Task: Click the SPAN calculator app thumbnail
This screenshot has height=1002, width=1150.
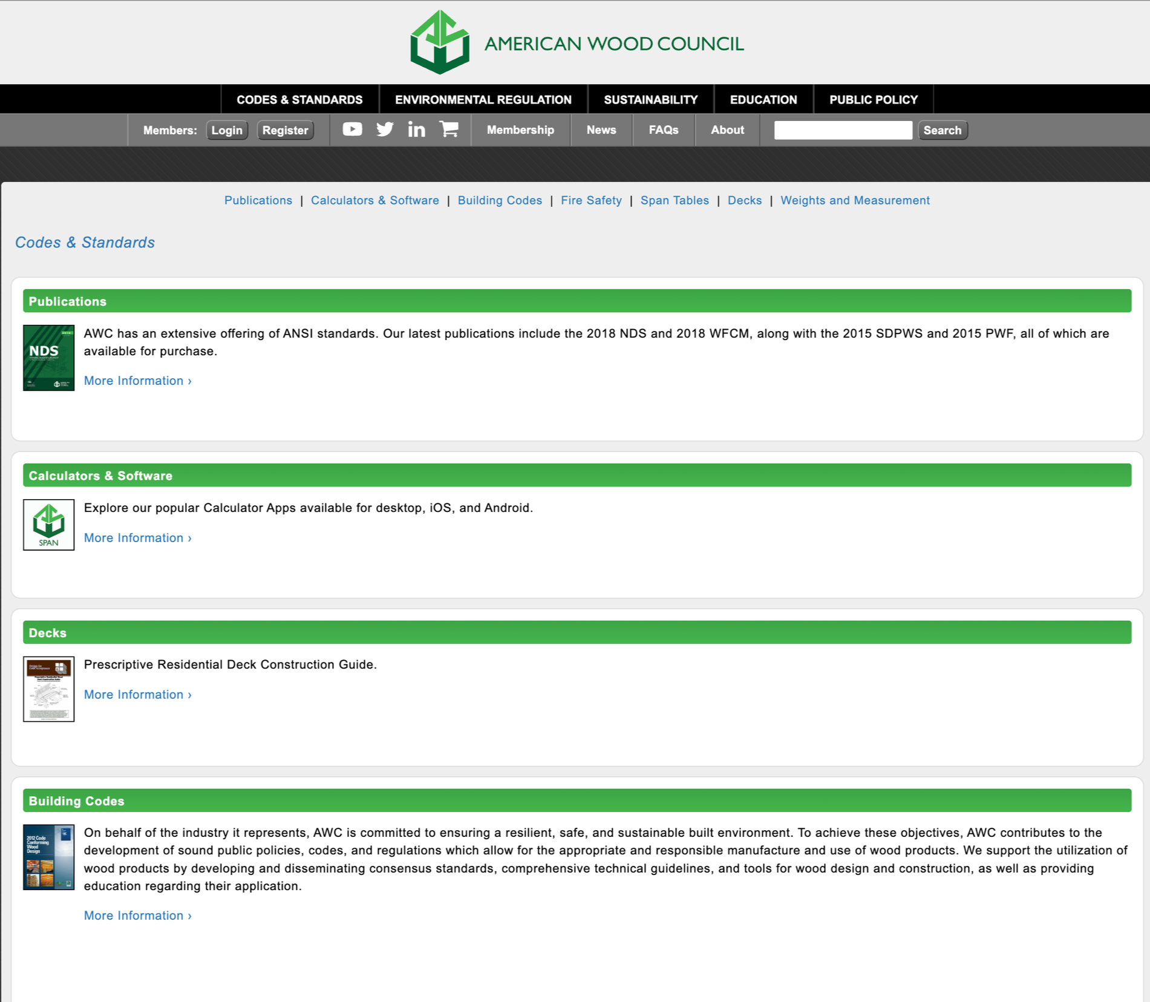Action: click(x=48, y=525)
